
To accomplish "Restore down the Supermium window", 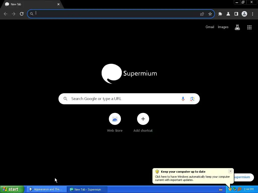I will [243, 2].
